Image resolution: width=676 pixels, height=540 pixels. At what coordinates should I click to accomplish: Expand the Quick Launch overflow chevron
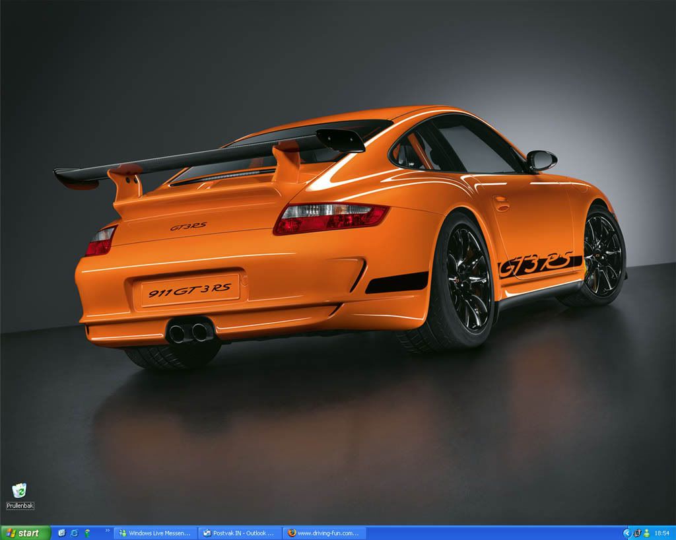[107, 530]
